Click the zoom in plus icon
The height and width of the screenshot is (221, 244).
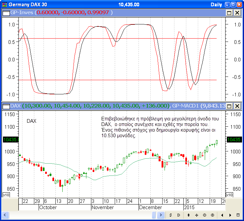(212, 215)
